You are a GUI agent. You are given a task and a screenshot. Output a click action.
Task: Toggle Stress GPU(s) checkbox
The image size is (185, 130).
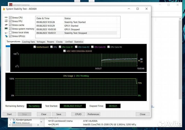[10, 36]
